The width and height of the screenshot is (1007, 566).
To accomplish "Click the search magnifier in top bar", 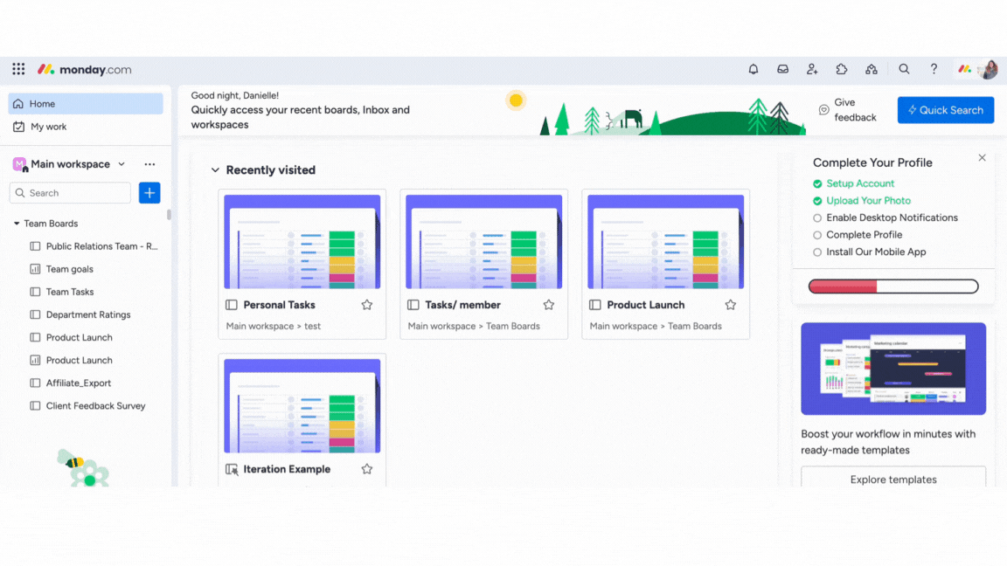I will coord(905,70).
